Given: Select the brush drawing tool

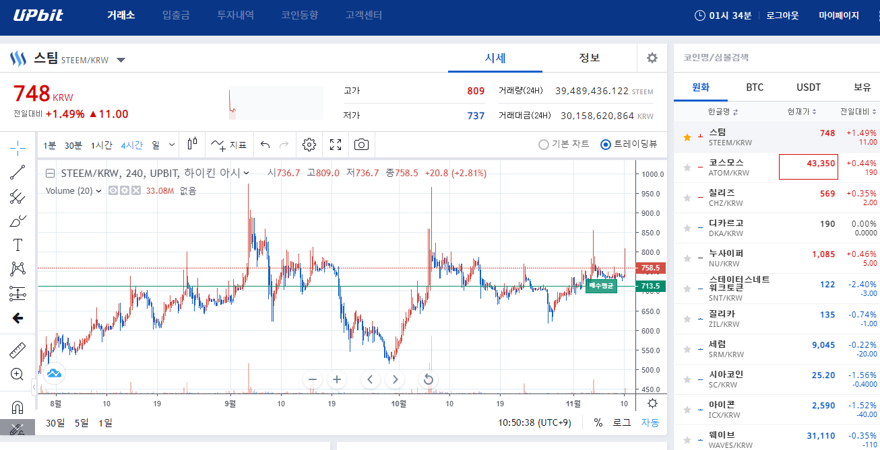Looking at the screenshot, I should 18,221.
